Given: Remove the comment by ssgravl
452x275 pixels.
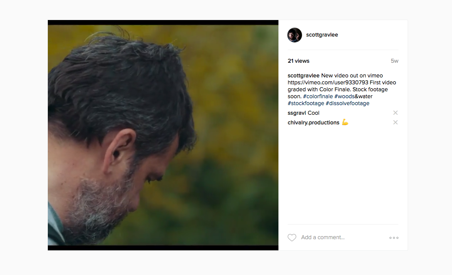Looking at the screenshot, I should [x=395, y=112].
